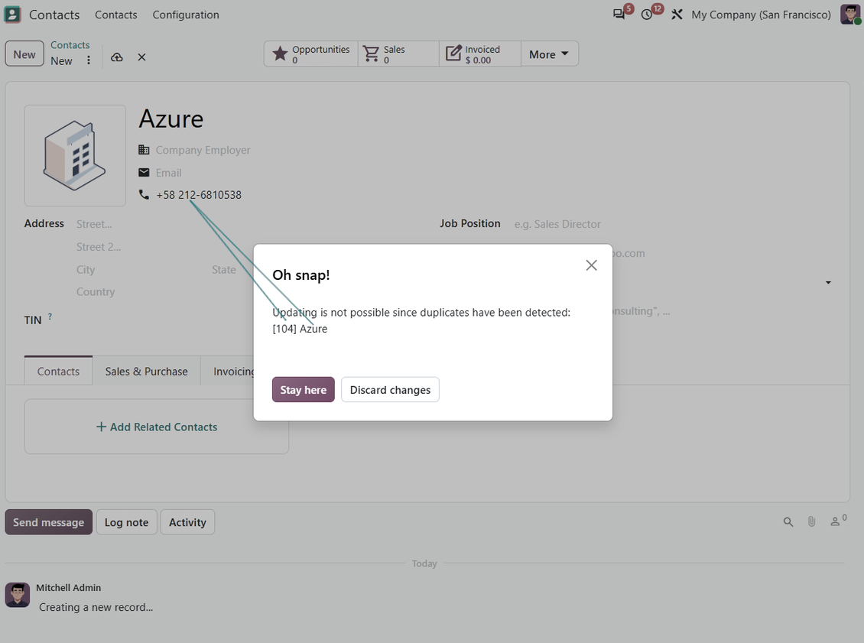Click Activity button
Viewport: 864px width, 643px height.
(x=187, y=521)
